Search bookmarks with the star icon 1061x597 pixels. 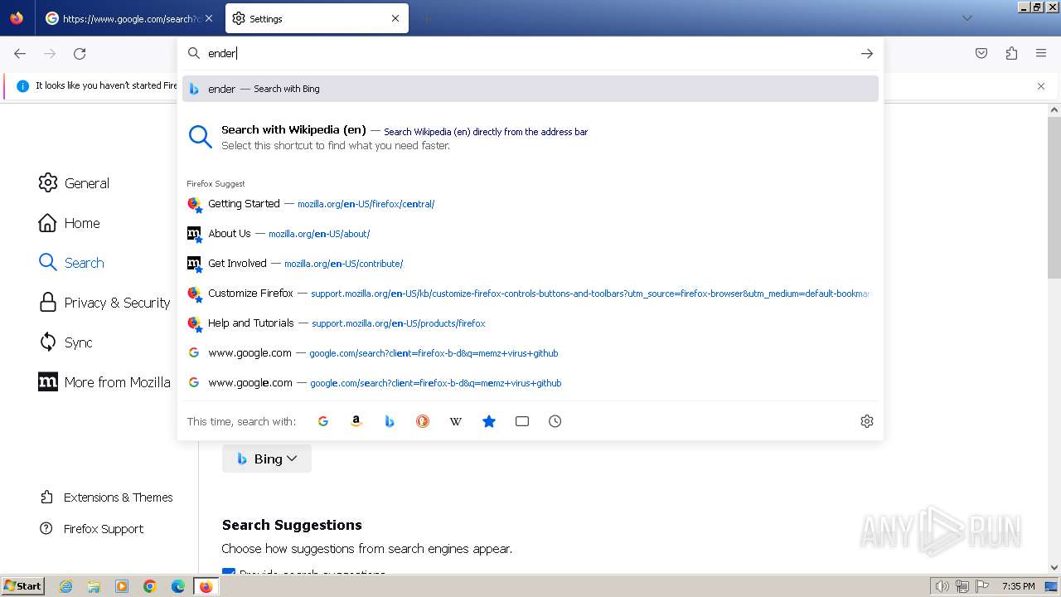click(x=489, y=421)
